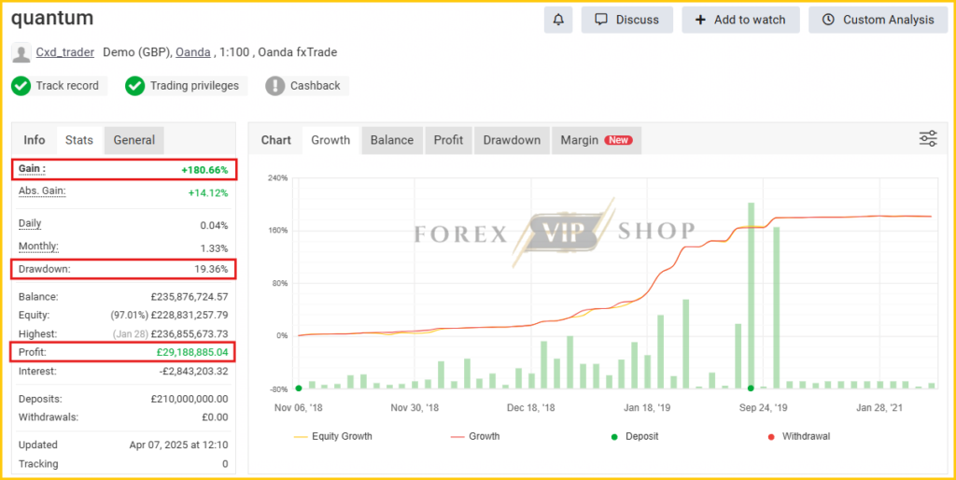Toggle Deposit legend marker

pyautogui.click(x=634, y=437)
